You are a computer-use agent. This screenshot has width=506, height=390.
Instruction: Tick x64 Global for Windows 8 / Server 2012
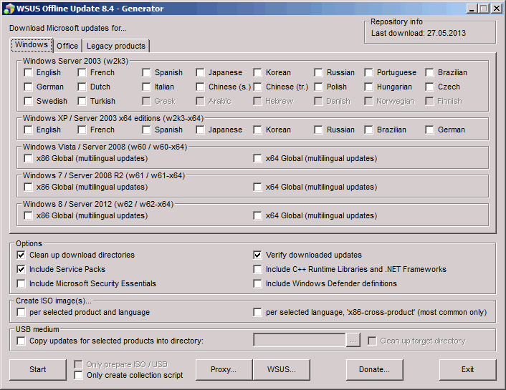point(257,215)
